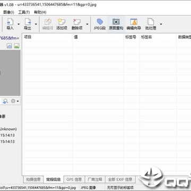
Task: Open the gear settings dropdown under the preview
Action: coord(15,101)
